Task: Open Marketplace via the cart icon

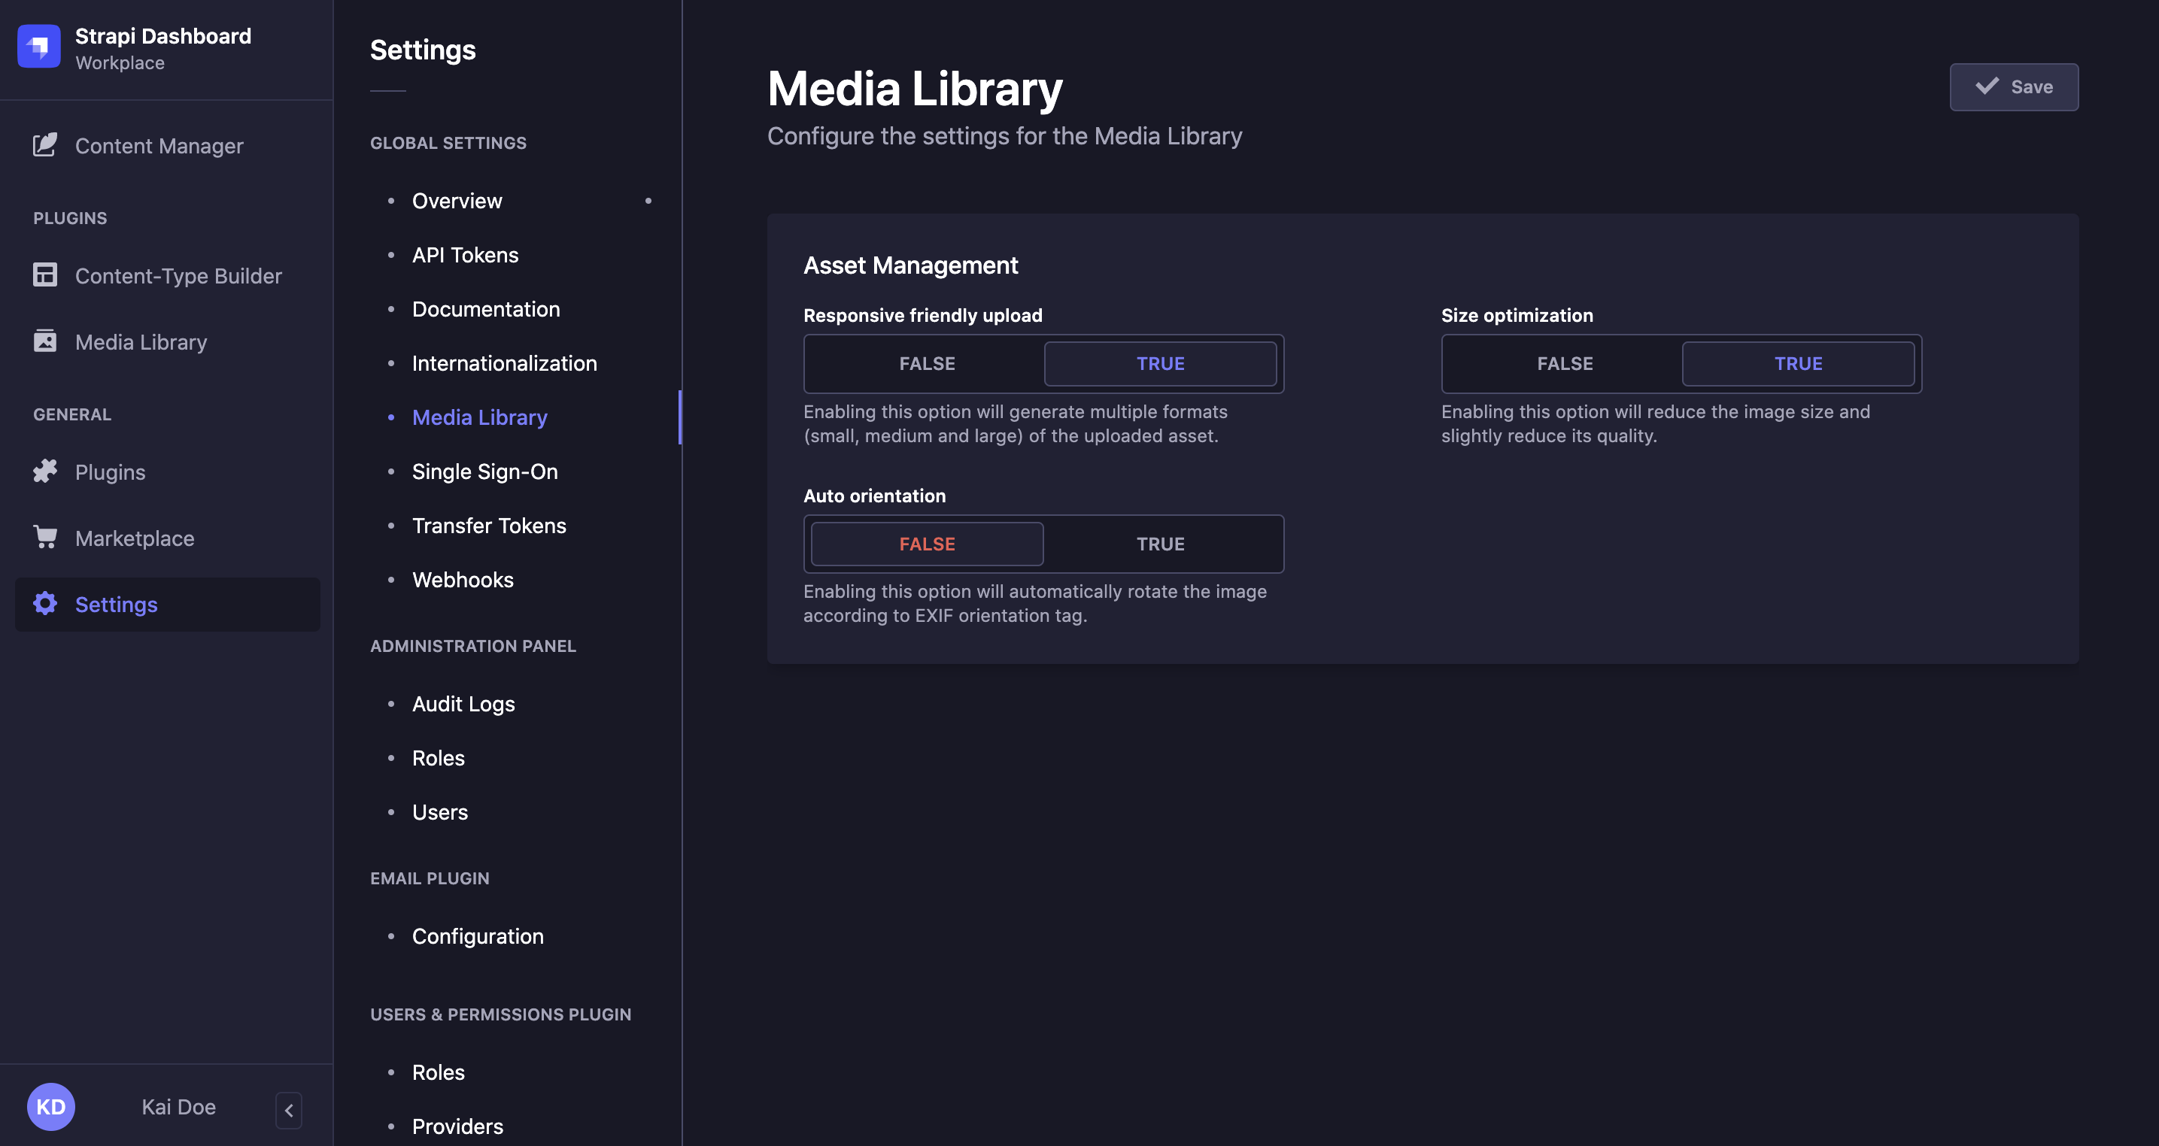Action: point(45,537)
